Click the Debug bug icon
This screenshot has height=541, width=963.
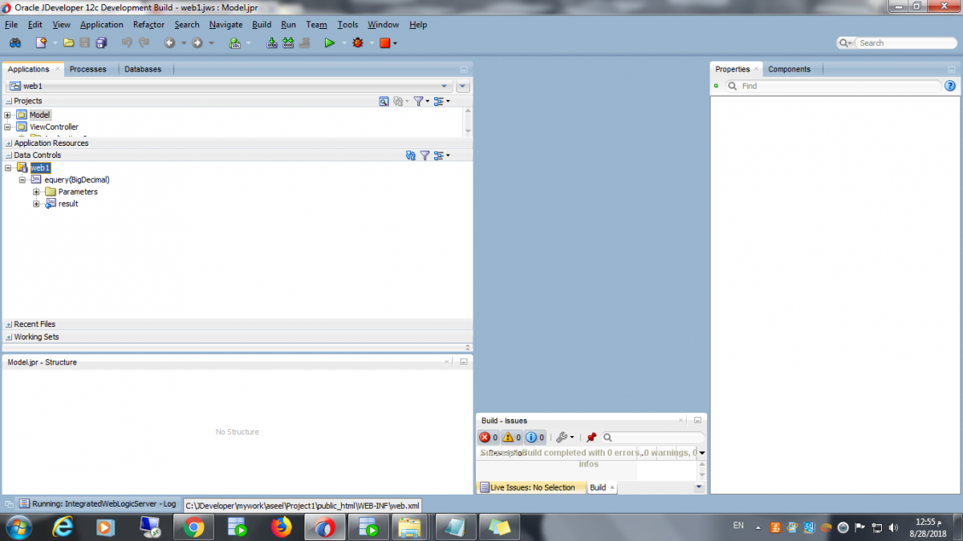click(x=358, y=43)
